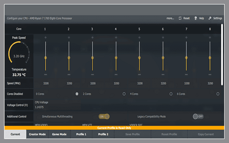Image resolution: width=229 pixels, height=143 pixels.
Task: Choose 4 Cores disabled radio button
Action: [x=171, y=94]
